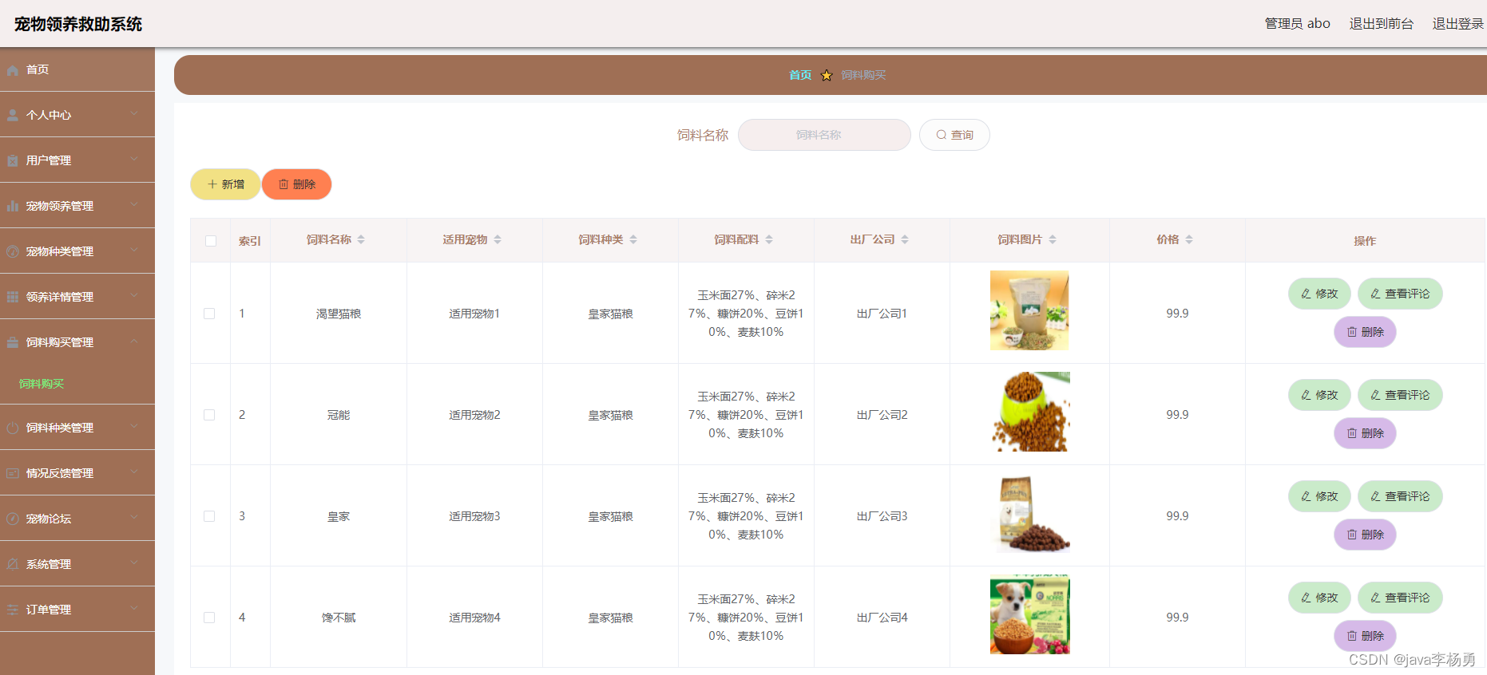Sort by 价格 column arrows

(1189, 239)
